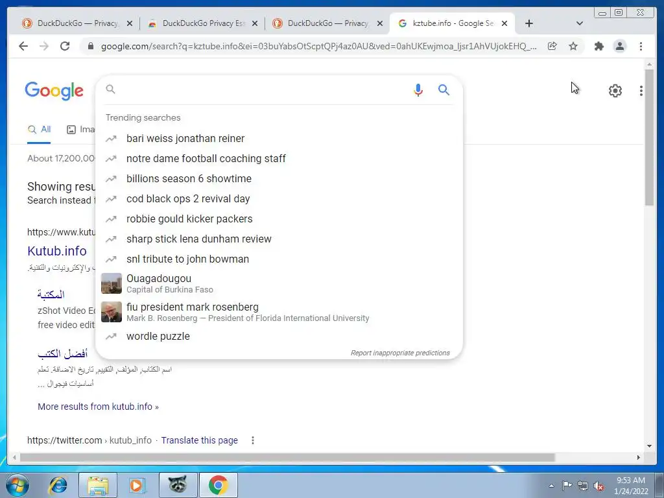Open Windows Media Player from taskbar

(137, 485)
